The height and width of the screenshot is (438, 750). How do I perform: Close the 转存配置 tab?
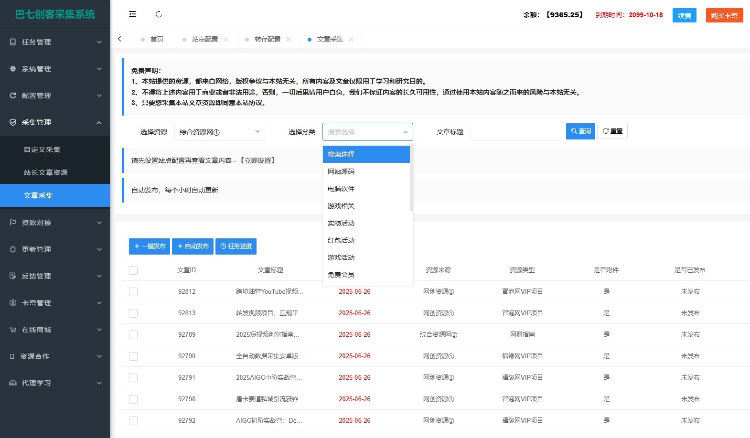(x=289, y=40)
